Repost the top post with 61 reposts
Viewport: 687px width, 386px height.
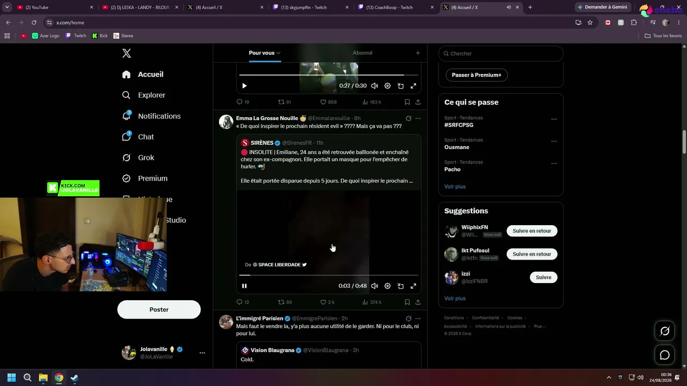[x=284, y=102]
